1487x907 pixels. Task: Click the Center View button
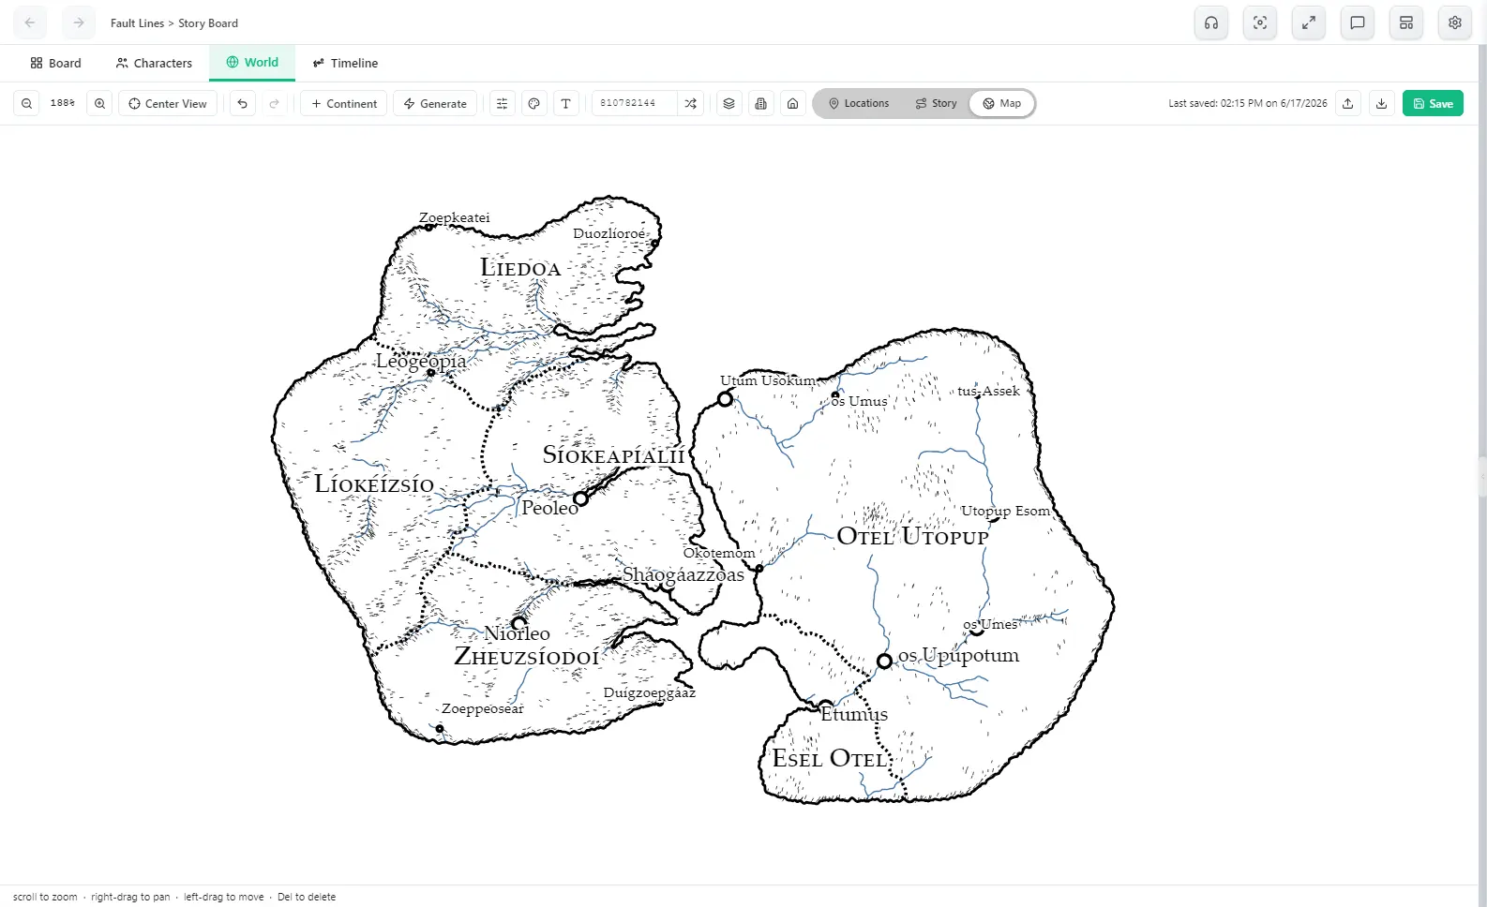168,104
